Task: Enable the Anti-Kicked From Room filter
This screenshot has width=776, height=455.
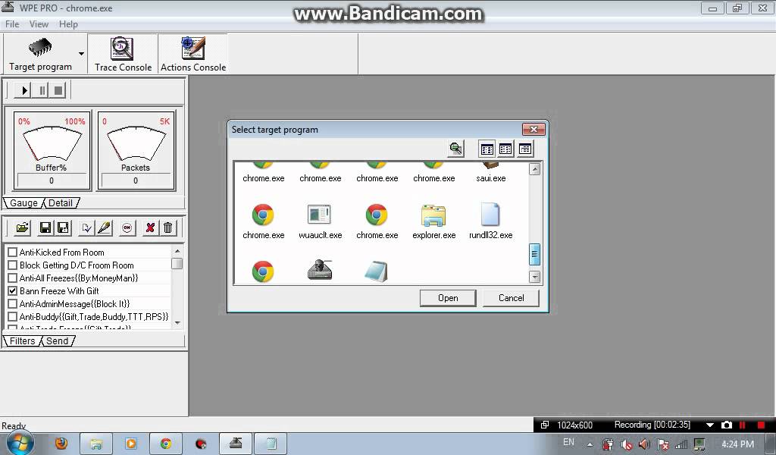Action: tap(13, 252)
